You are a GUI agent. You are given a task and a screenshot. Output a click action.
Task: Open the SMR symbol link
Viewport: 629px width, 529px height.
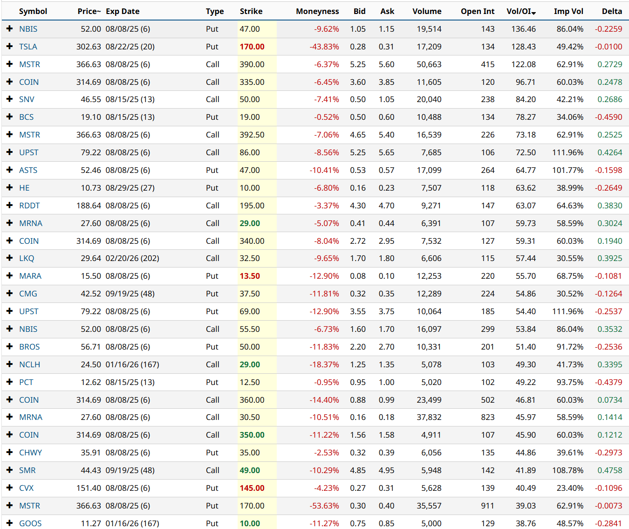[x=27, y=470]
